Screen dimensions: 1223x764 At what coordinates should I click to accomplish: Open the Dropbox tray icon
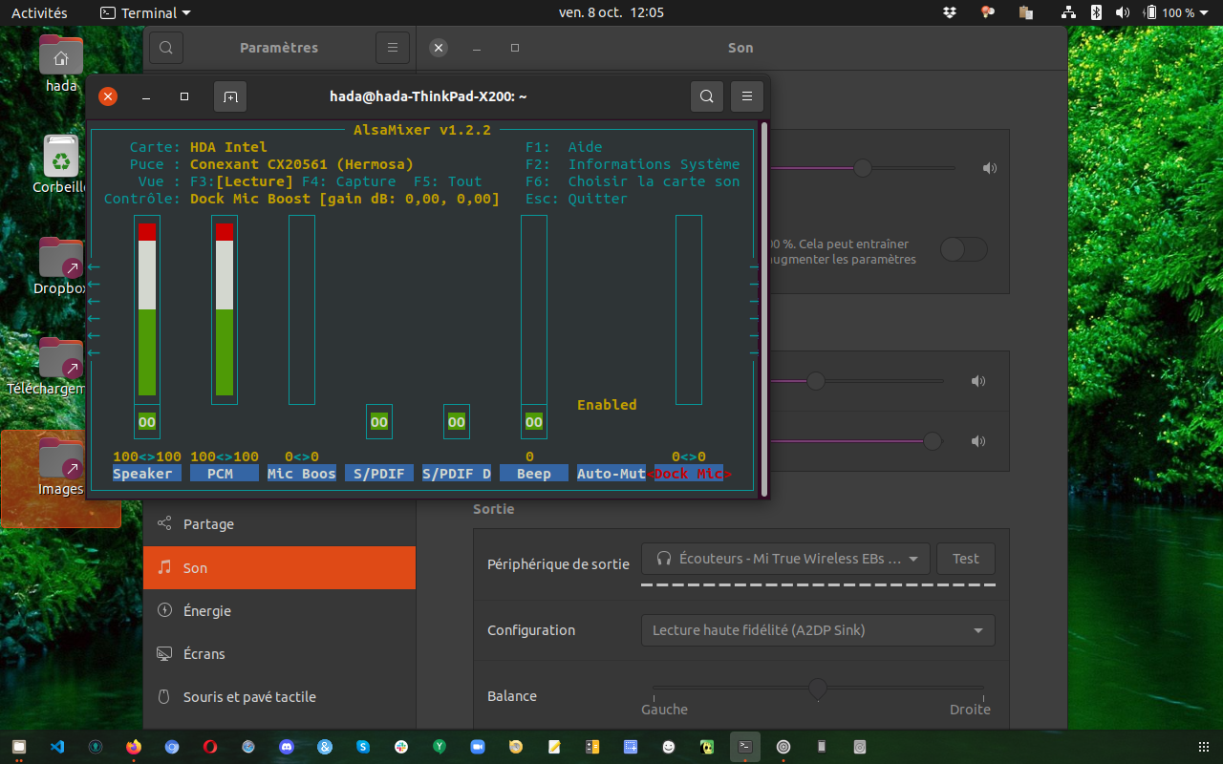pyautogui.click(x=950, y=12)
